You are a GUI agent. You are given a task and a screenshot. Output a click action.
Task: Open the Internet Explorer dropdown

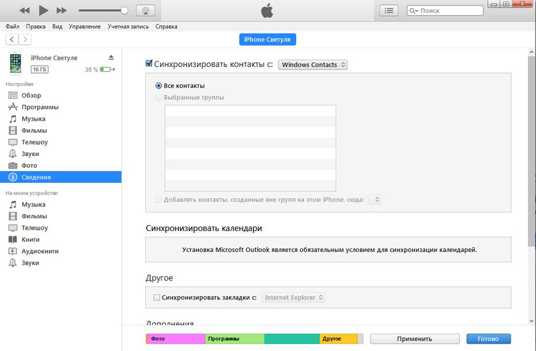pos(293,297)
